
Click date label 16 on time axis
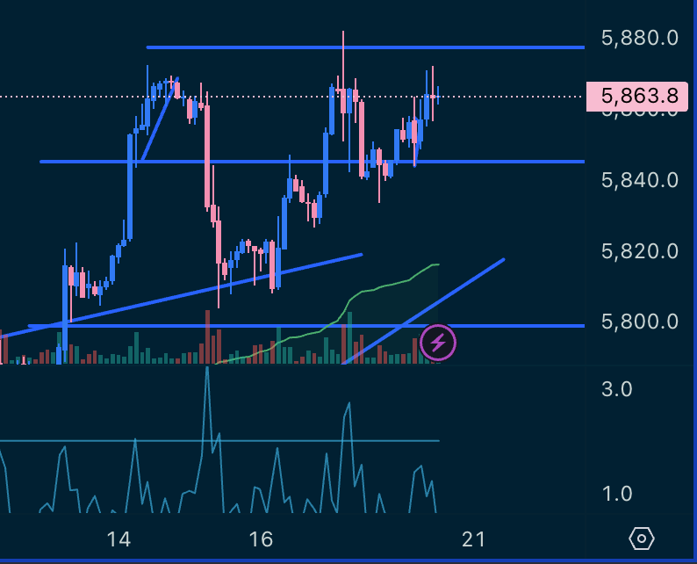pos(261,539)
